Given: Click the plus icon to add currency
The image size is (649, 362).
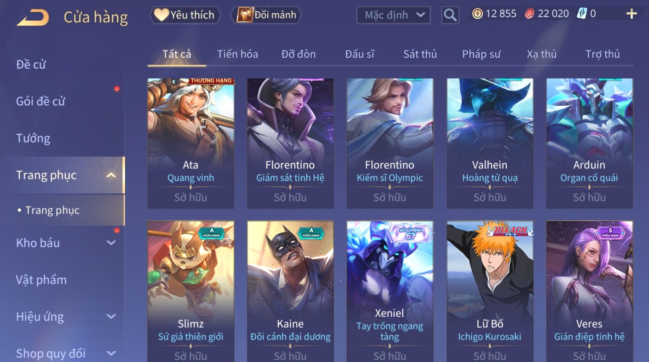Looking at the screenshot, I should click(x=631, y=14).
